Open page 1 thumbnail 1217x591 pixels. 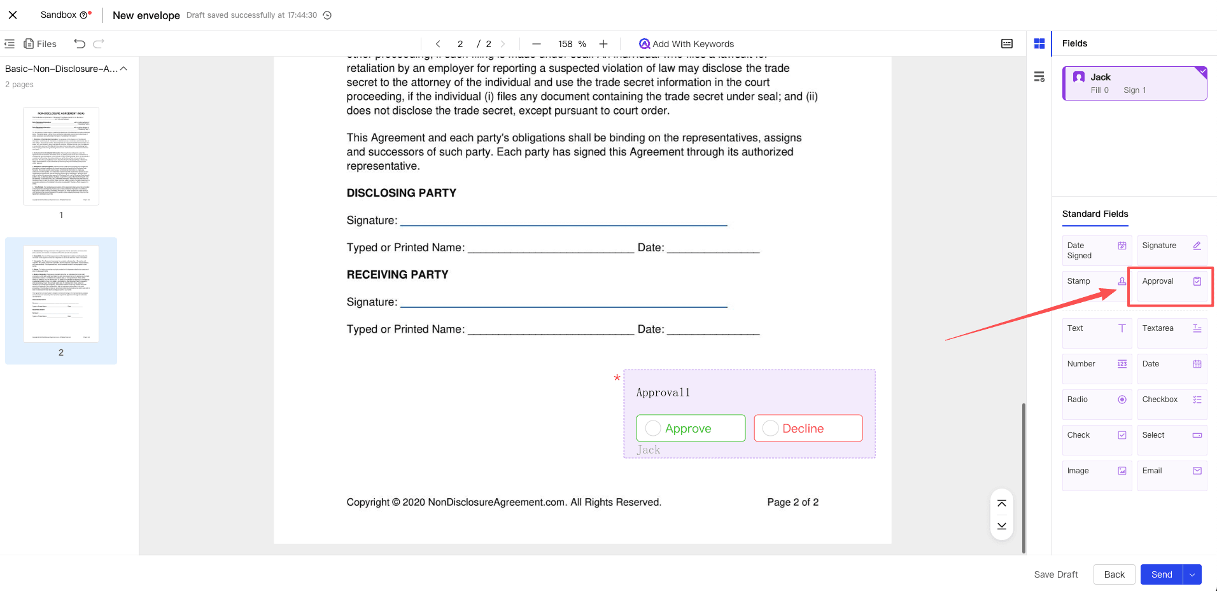point(61,156)
